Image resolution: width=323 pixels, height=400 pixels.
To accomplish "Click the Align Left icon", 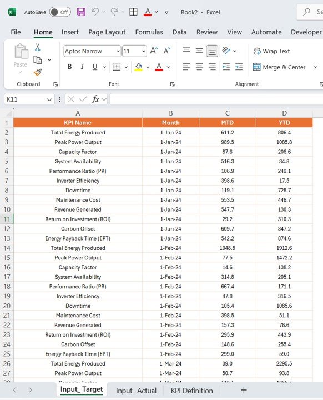I will coord(186,67).
